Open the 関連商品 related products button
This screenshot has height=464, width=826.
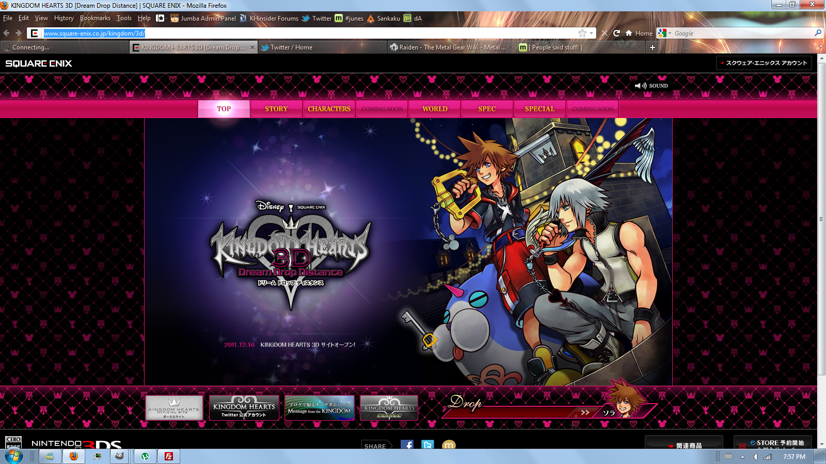pyautogui.click(x=684, y=442)
